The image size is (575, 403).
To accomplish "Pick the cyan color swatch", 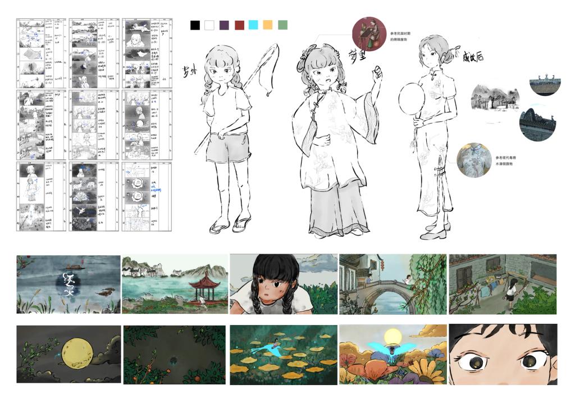I will (253, 25).
